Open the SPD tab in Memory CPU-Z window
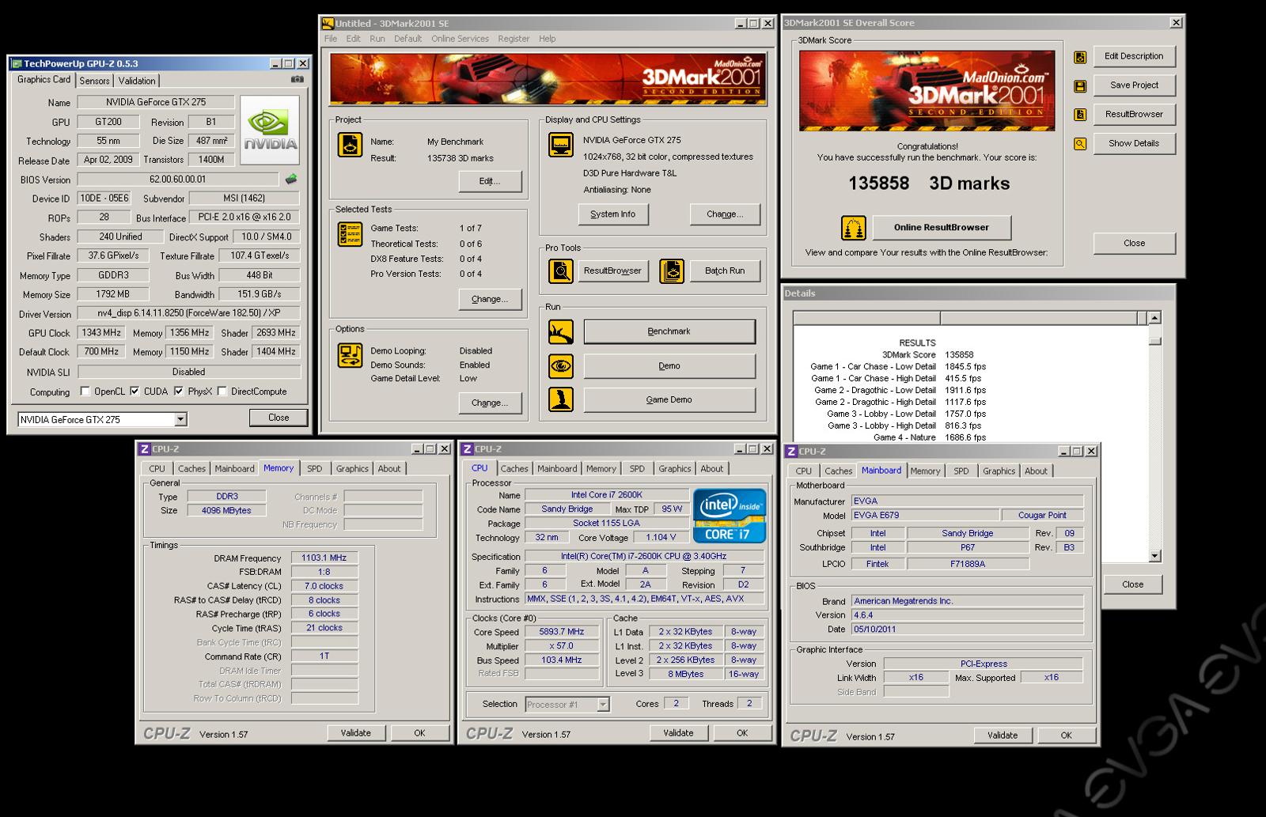The width and height of the screenshot is (1266, 817). pos(315,469)
